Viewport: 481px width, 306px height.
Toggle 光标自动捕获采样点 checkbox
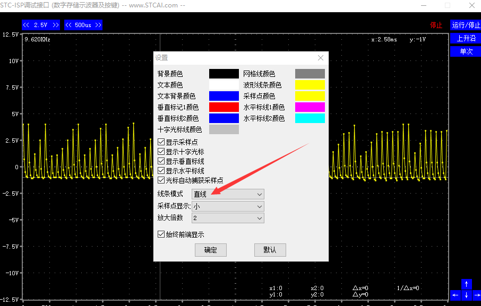point(161,180)
